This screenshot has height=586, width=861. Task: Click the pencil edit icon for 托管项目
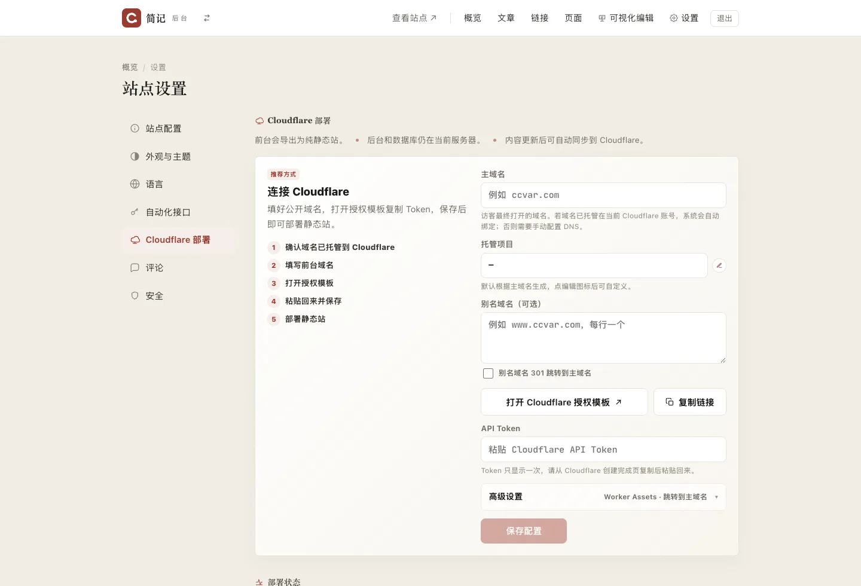719,265
